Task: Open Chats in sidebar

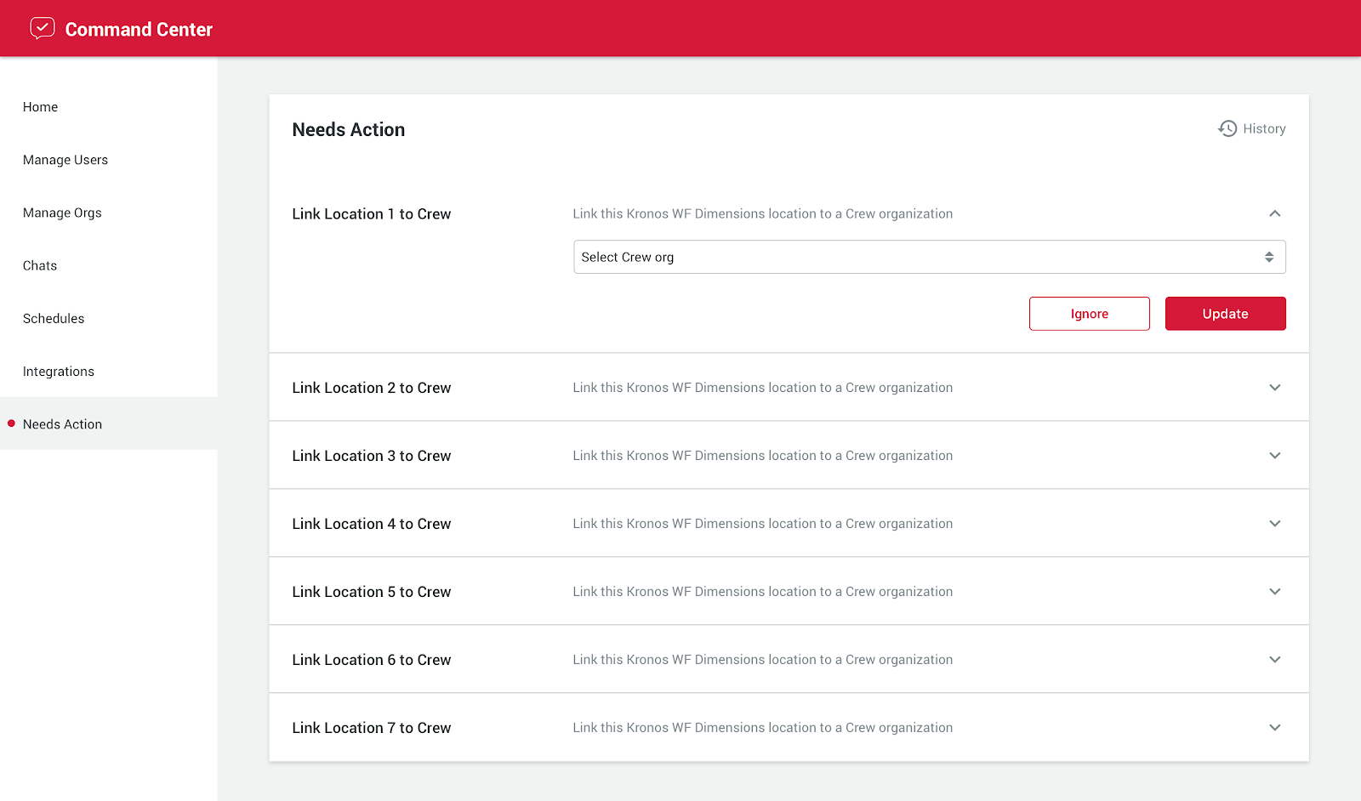Action: pyautogui.click(x=40, y=265)
